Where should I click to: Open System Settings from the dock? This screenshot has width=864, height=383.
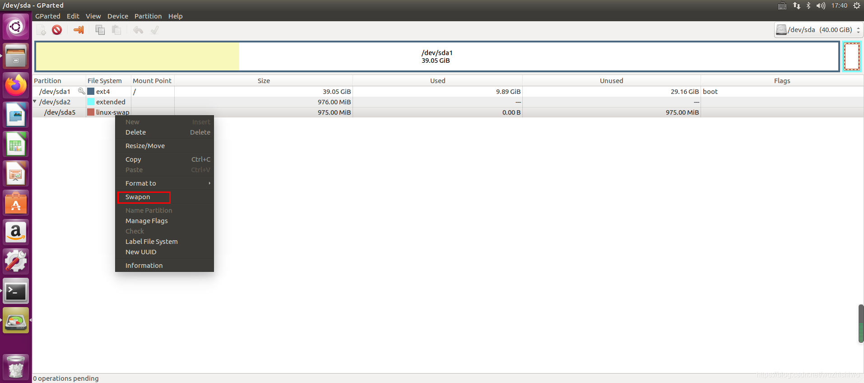pos(16,262)
